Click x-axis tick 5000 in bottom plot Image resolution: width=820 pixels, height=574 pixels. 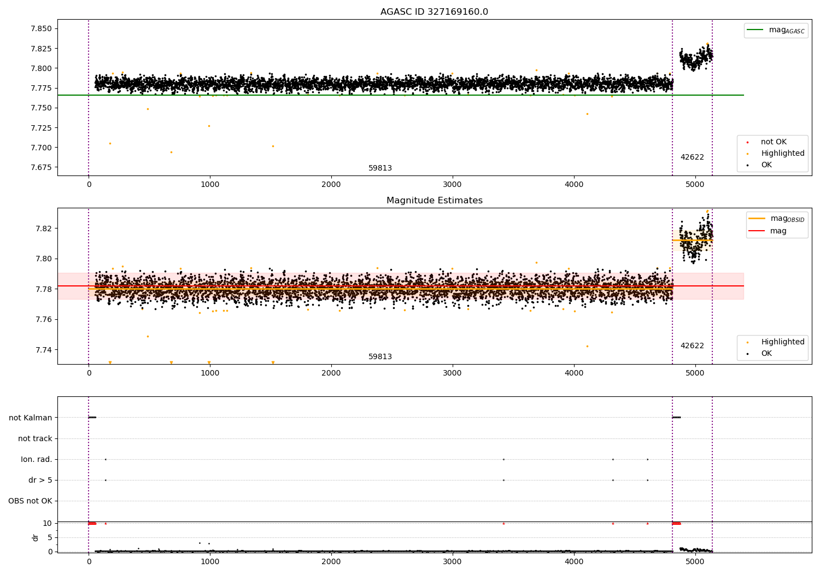pyautogui.click(x=695, y=561)
